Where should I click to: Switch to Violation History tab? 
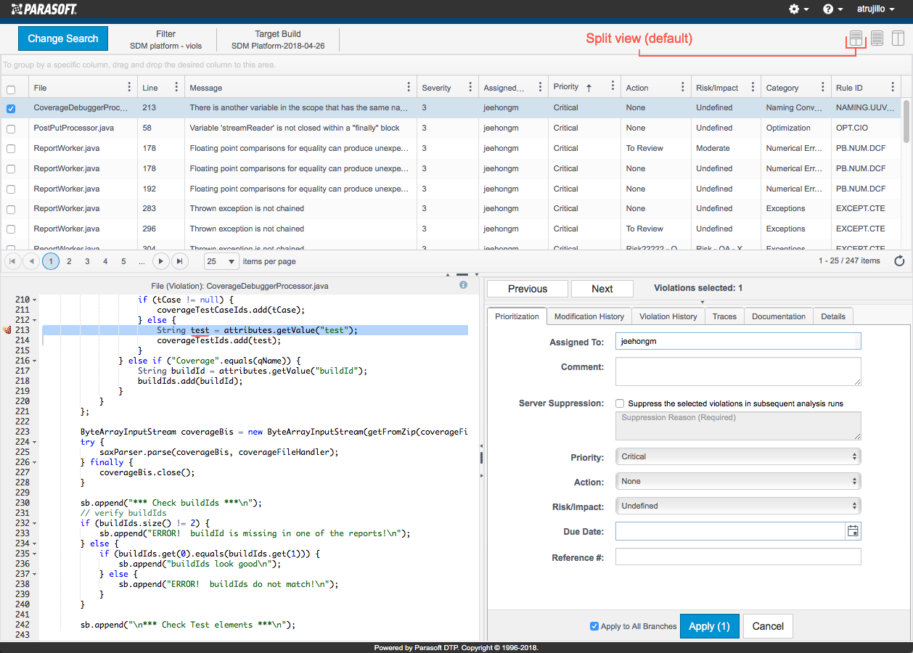pos(668,316)
